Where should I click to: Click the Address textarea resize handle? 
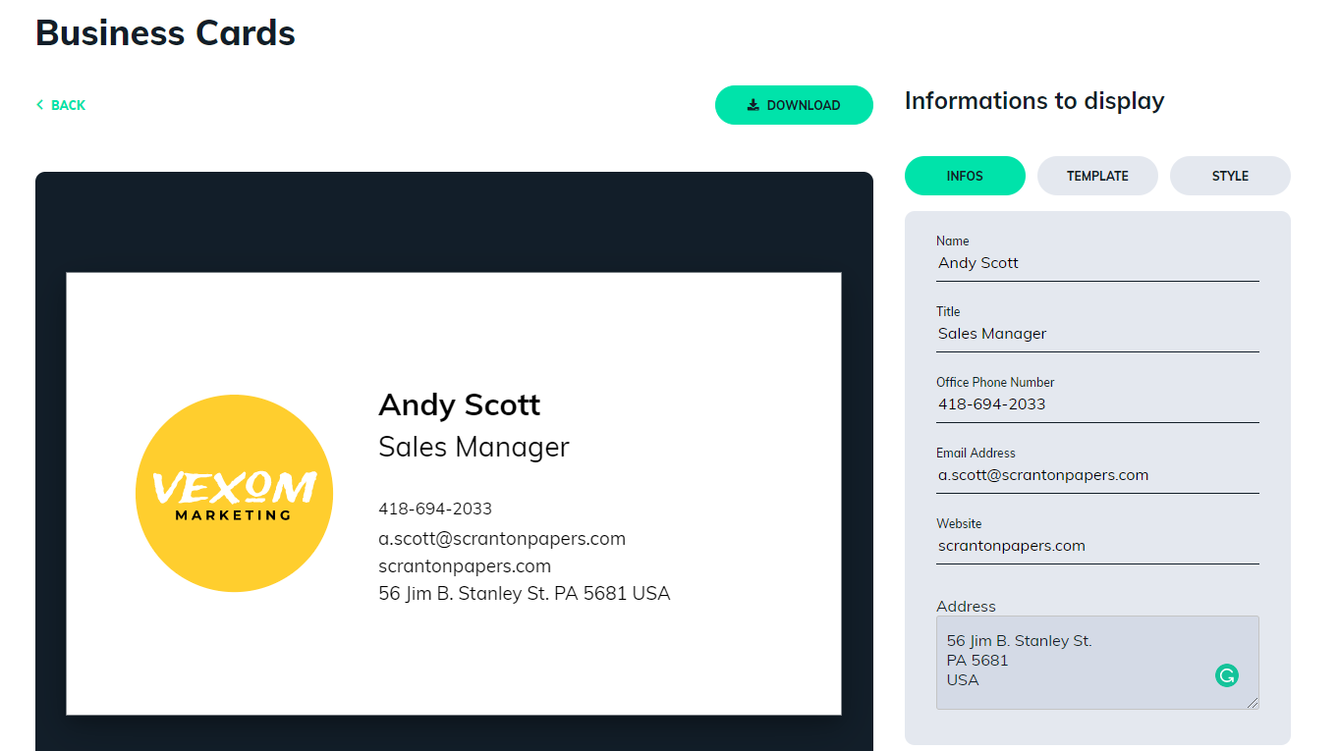1253,703
